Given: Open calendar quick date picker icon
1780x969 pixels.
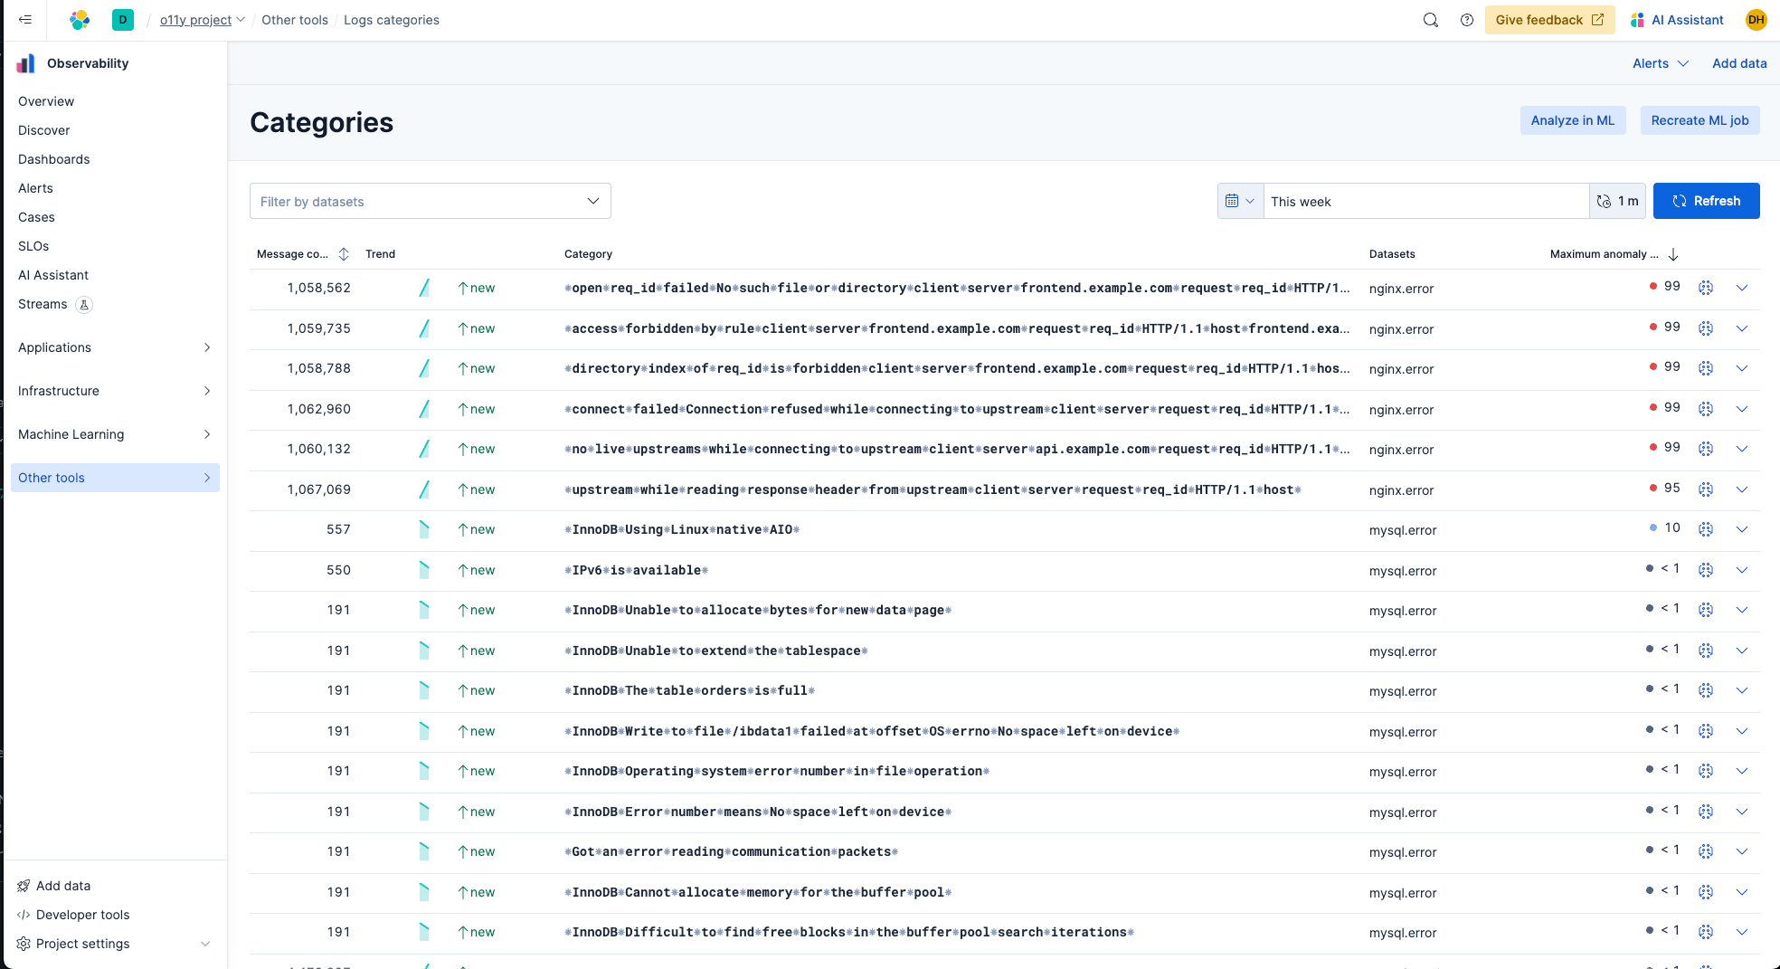Looking at the screenshot, I should (1239, 201).
